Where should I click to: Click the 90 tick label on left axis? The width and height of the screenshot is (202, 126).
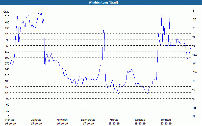tap(7, 99)
